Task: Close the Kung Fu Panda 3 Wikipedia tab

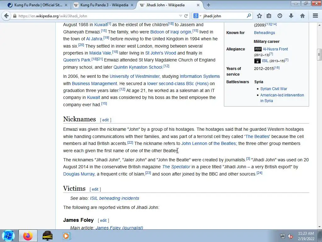Action: click(x=132, y=5)
